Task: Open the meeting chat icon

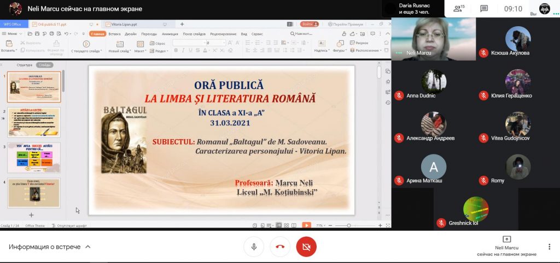Action: point(484,9)
